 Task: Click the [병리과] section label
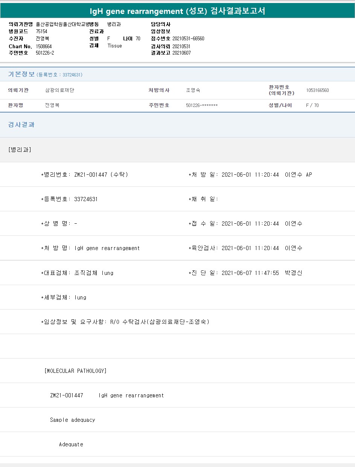[x=20, y=150]
